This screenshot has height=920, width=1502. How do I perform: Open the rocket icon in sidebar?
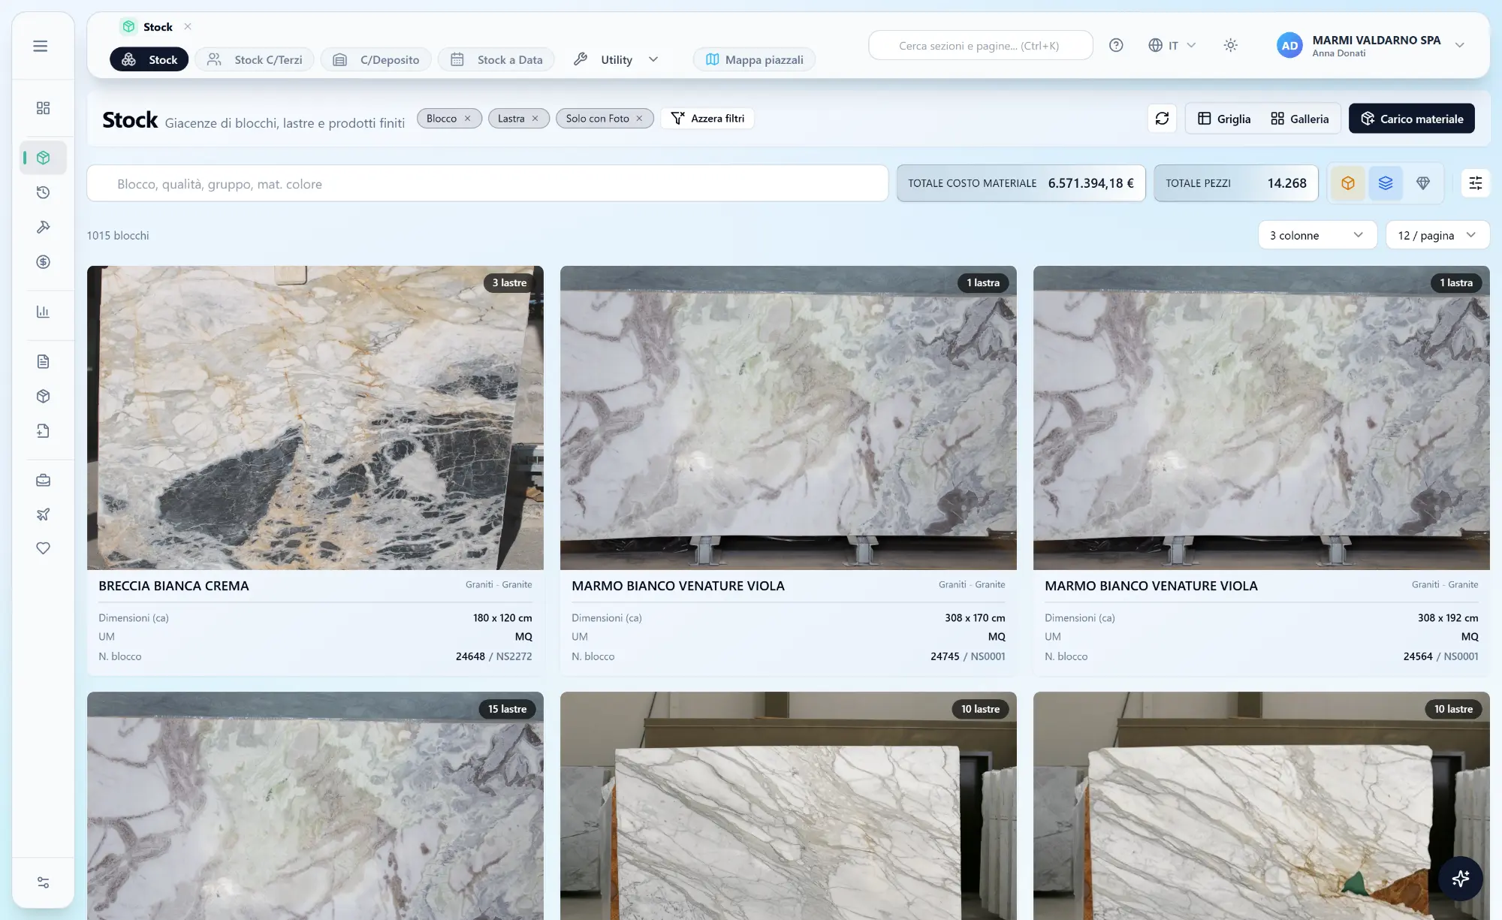(43, 514)
